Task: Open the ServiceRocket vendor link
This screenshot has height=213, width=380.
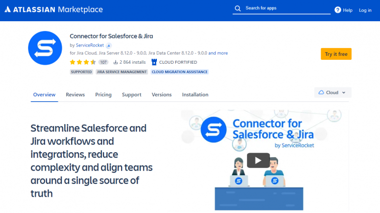Action: [x=90, y=45]
